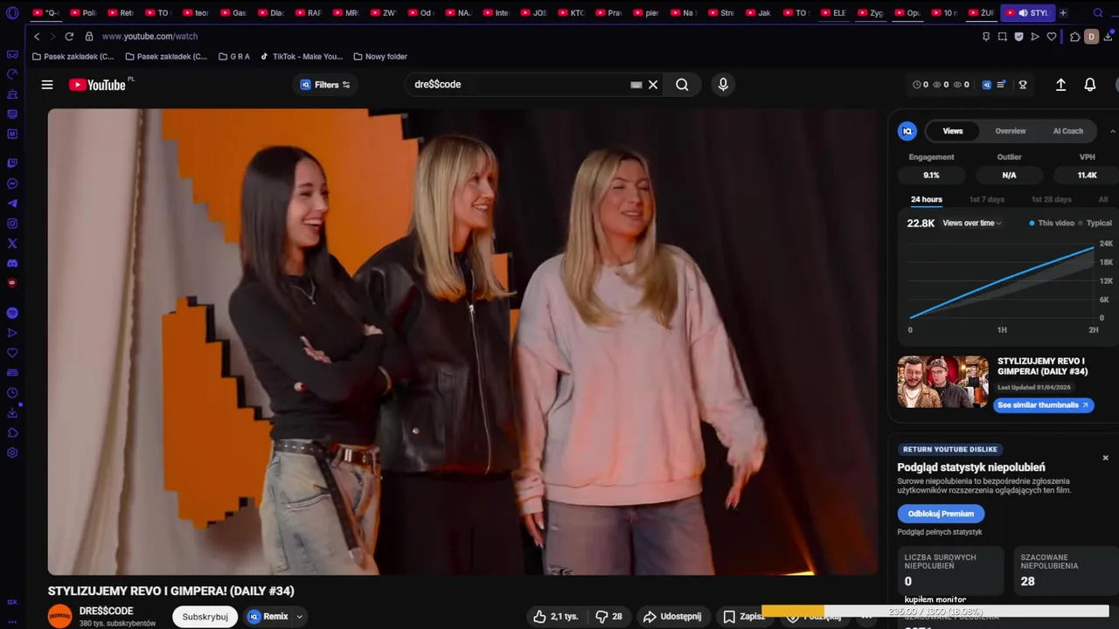Add page to bookmarks with the heart icon
This screenshot has width=1119, height=629.
[1052, 37]
